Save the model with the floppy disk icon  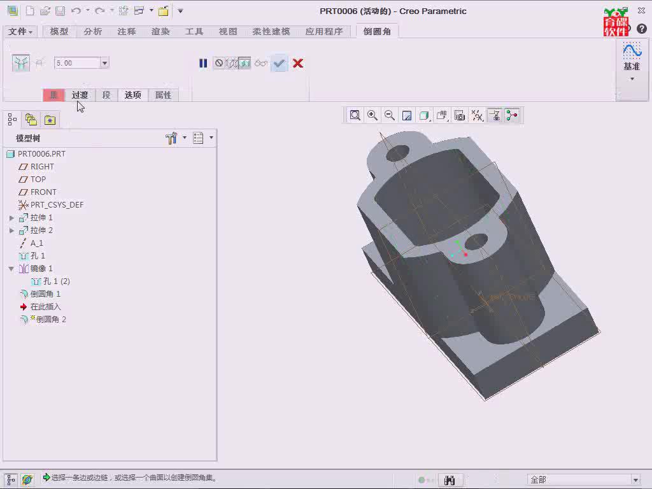pyautogui.click(x=60, y=11)
